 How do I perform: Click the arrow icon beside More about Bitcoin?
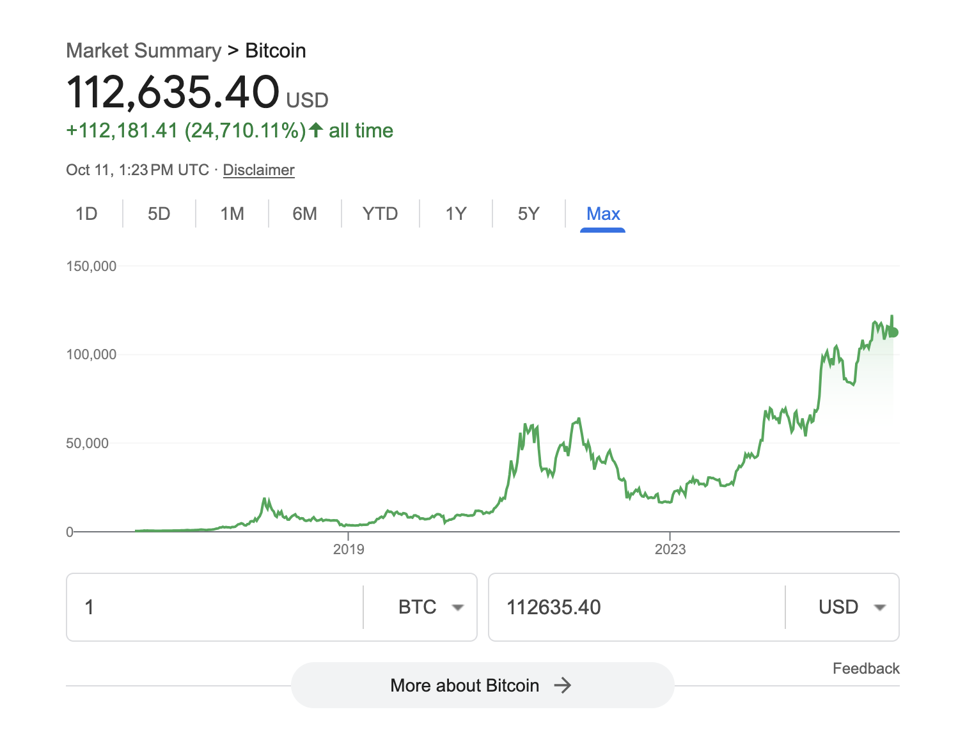coord(563,685)
